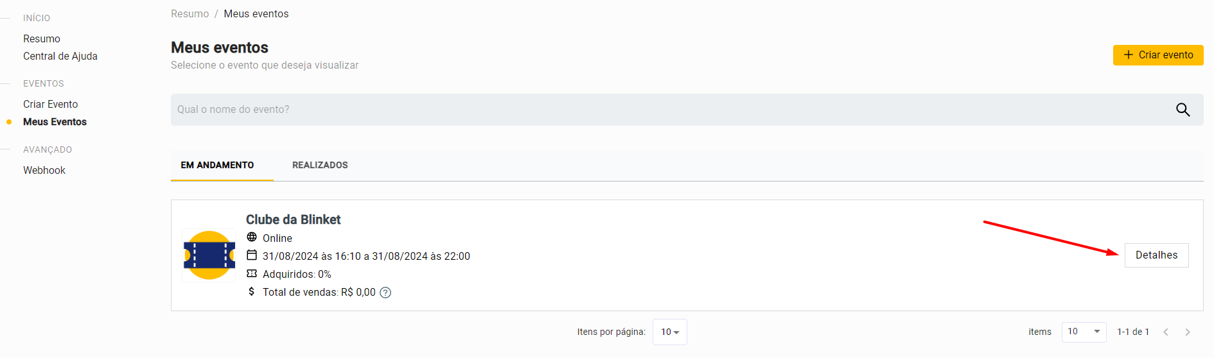Open the Itens por página dropdown
This screenshot has height=358, width=1214.
tap(669, 332)
